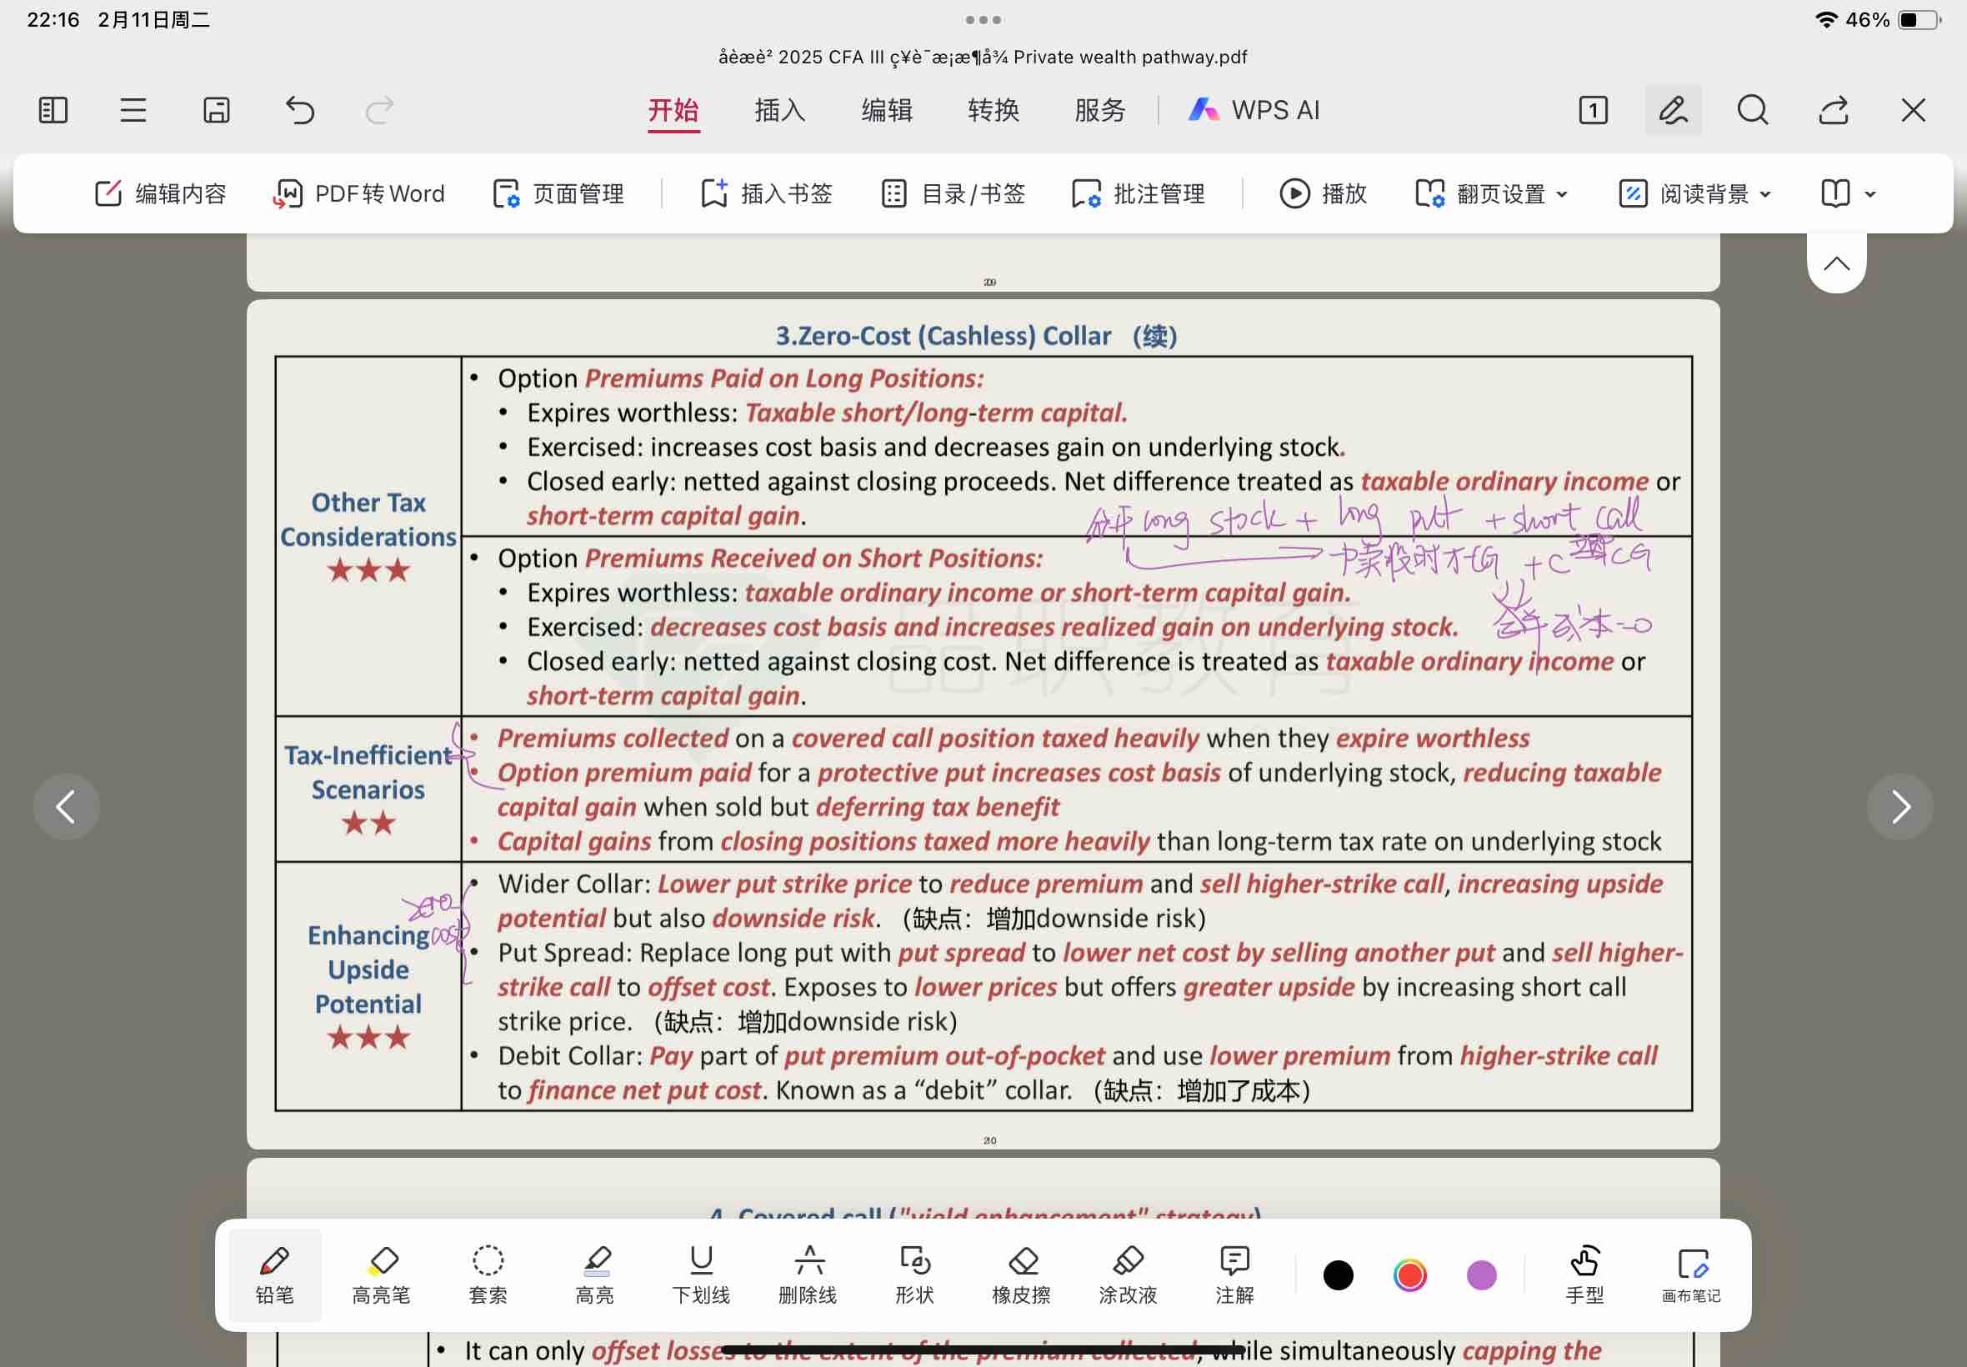Add a bookmark with 插入书签

767,193
